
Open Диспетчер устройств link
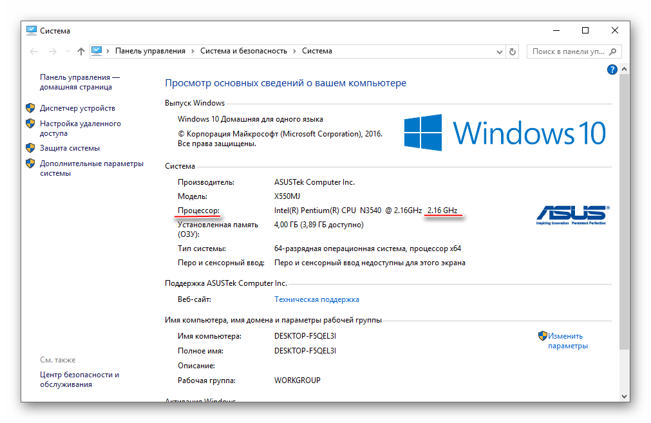(77, 108)
